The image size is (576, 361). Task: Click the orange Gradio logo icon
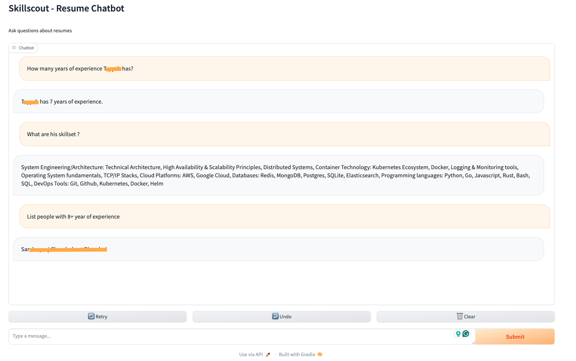320,354
